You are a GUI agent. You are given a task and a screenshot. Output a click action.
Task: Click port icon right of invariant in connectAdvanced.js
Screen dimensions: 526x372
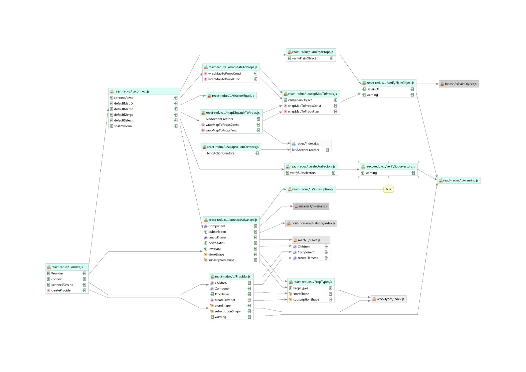coord(256,249)
